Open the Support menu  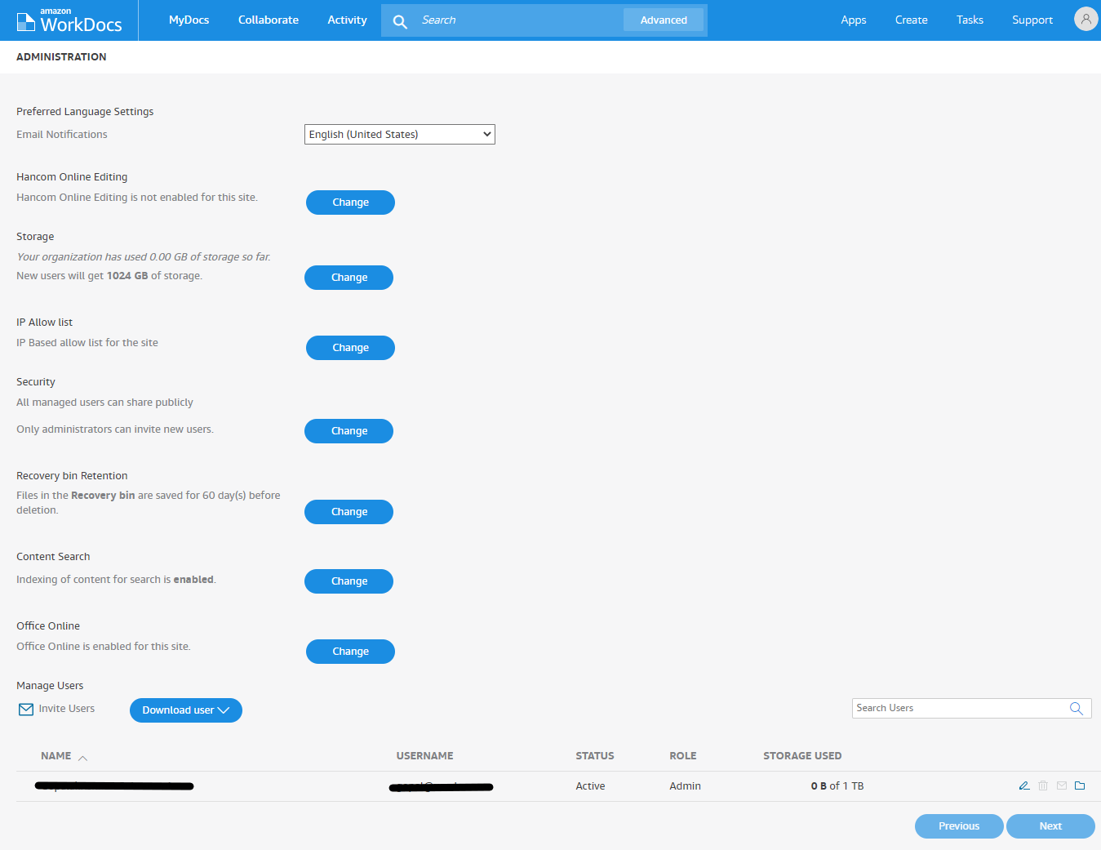(1032, 20)
